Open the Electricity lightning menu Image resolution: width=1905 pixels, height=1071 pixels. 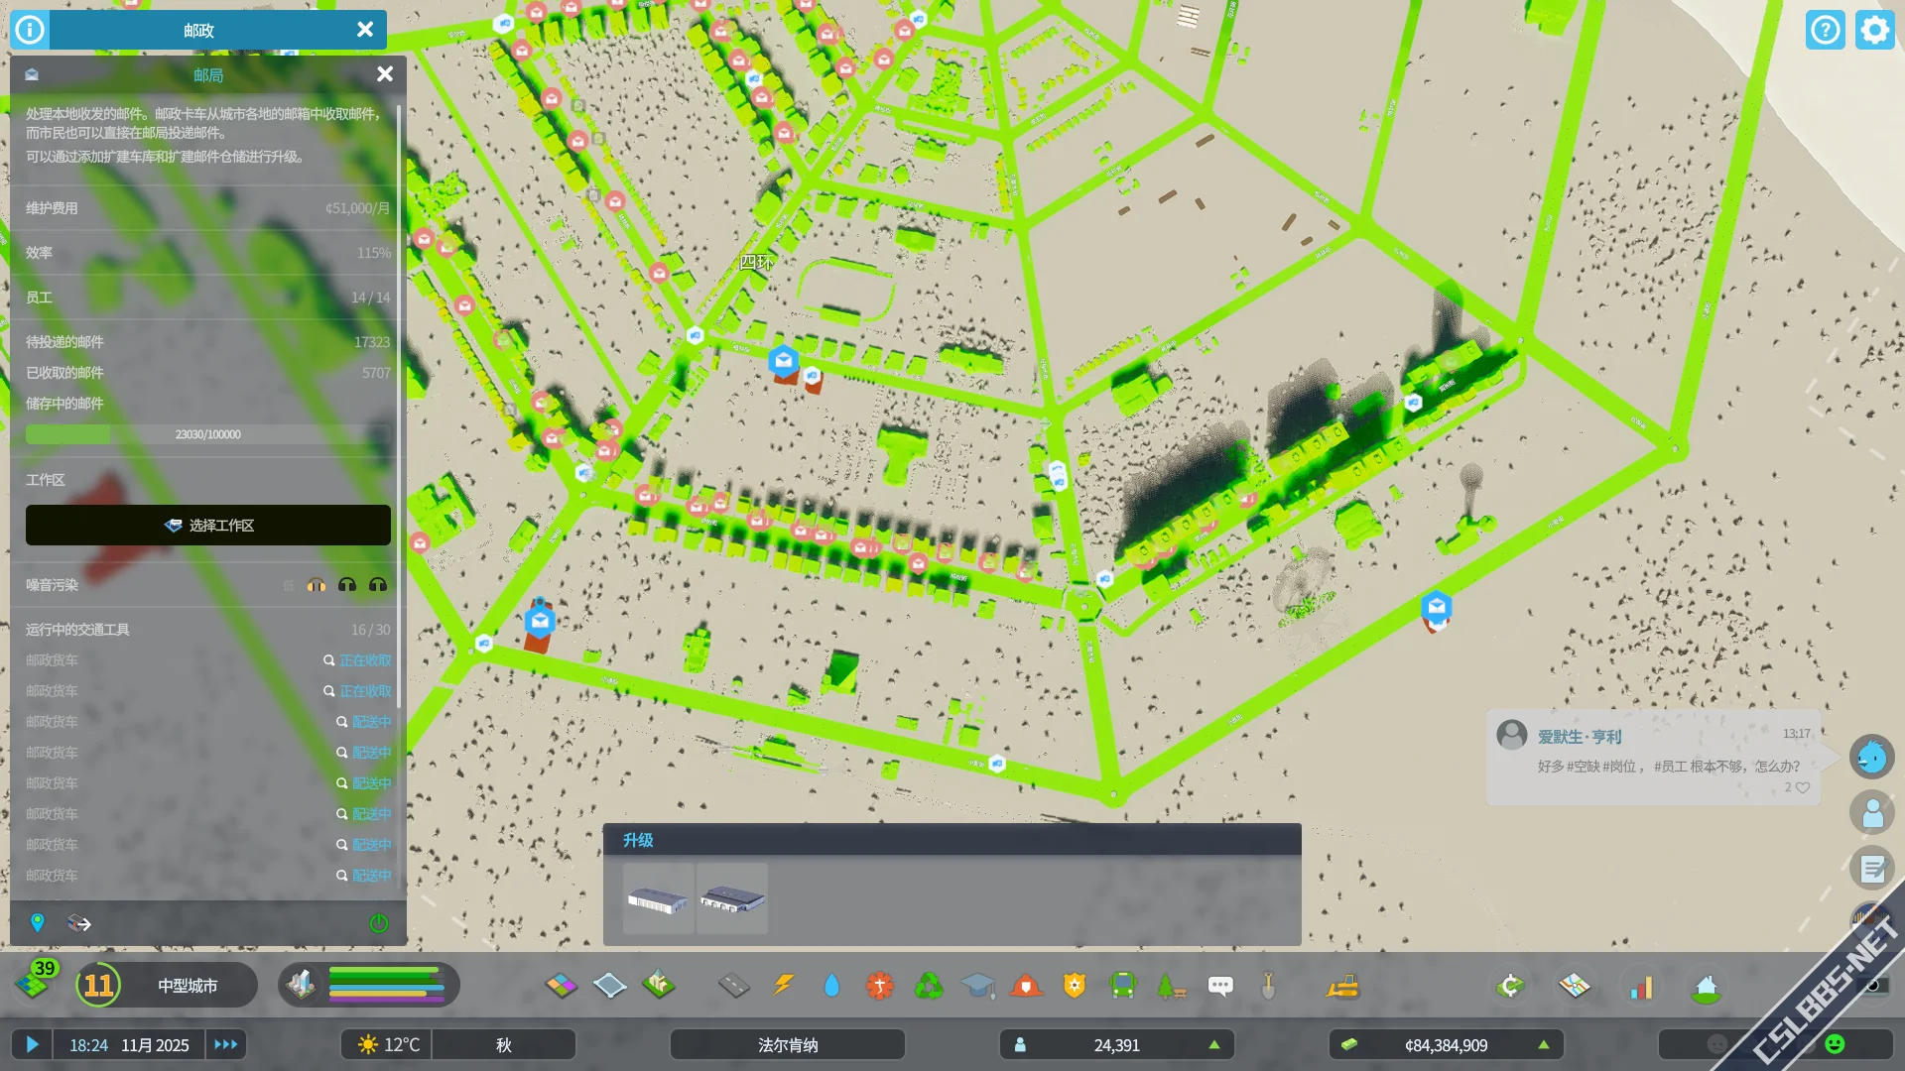(783, 986)
